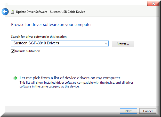Open the Browse... folder picker
This screenshot has width=161, height=117.
[x=123, y=44]
